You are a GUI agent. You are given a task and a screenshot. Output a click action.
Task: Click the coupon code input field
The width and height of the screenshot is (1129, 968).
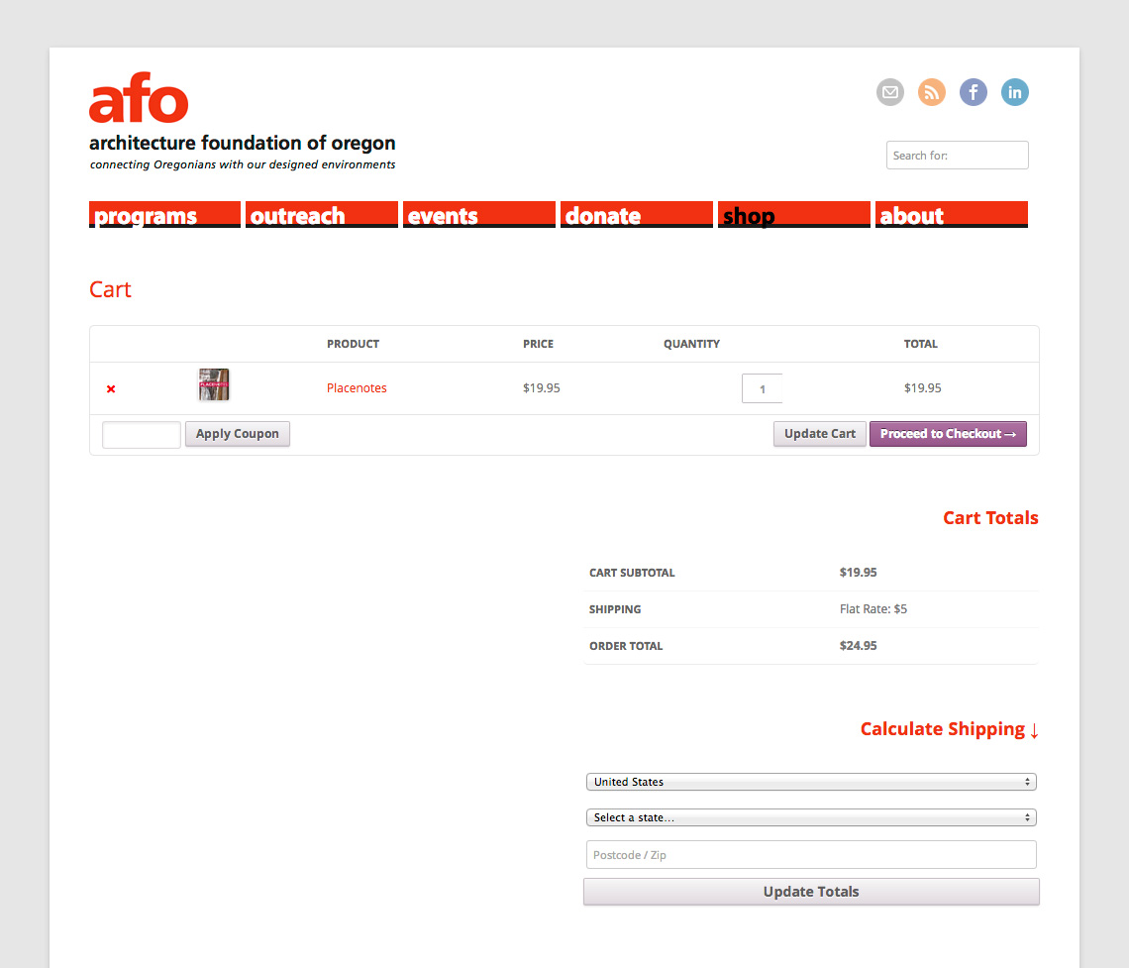pyautogui.click(x=141, y=434)
